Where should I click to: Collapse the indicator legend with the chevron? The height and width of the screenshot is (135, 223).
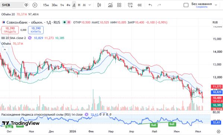coord(5,49)
